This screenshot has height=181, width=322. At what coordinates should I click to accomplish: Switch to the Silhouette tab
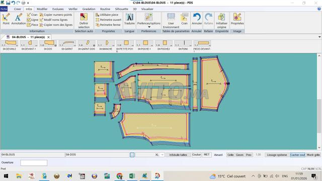122,9
